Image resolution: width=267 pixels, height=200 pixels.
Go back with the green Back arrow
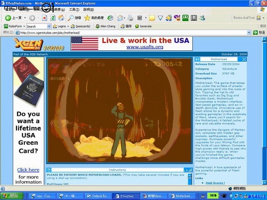pyautogui.click(x=8, y=18)
